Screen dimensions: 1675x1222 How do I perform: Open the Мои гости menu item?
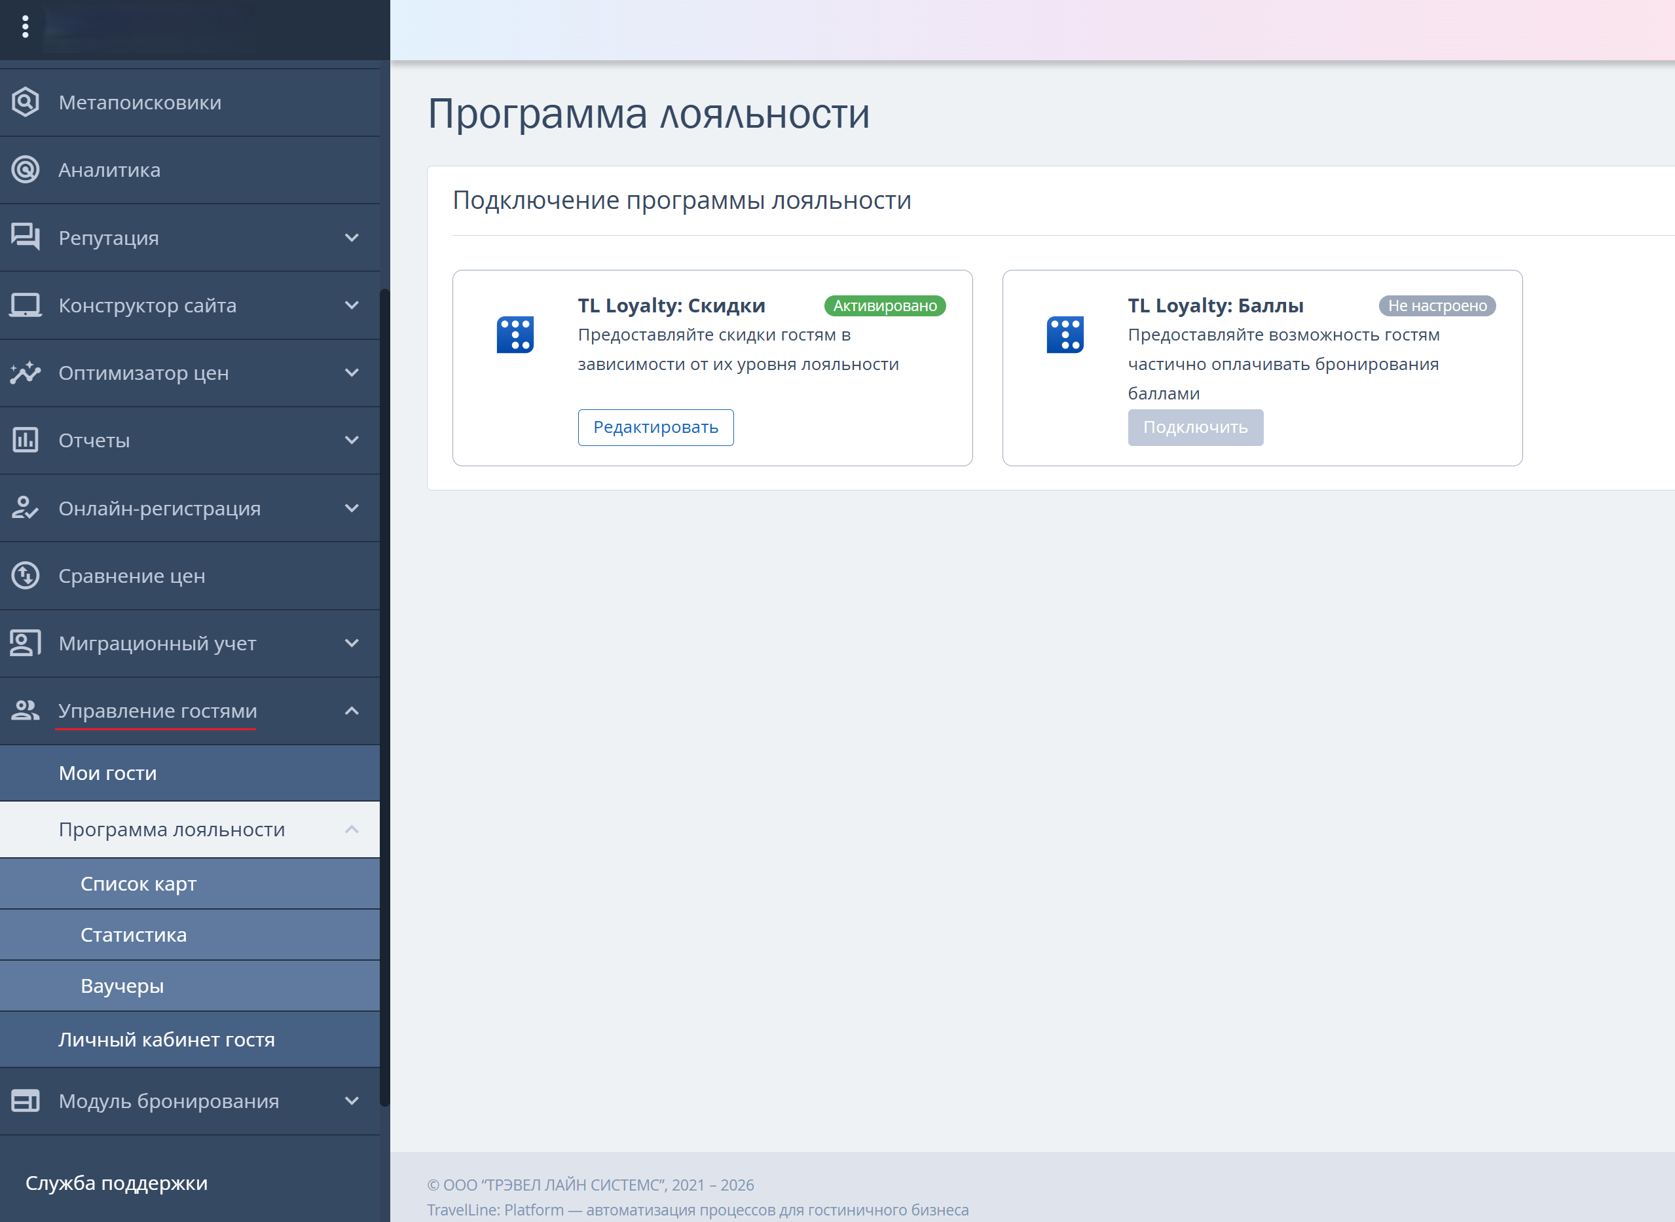click(x=190, y=773)
